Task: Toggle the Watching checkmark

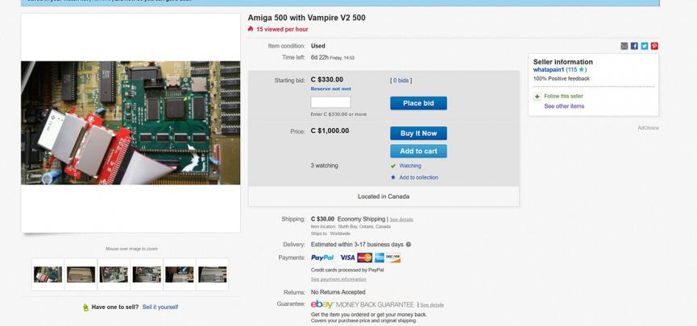Action: [393, 166]
